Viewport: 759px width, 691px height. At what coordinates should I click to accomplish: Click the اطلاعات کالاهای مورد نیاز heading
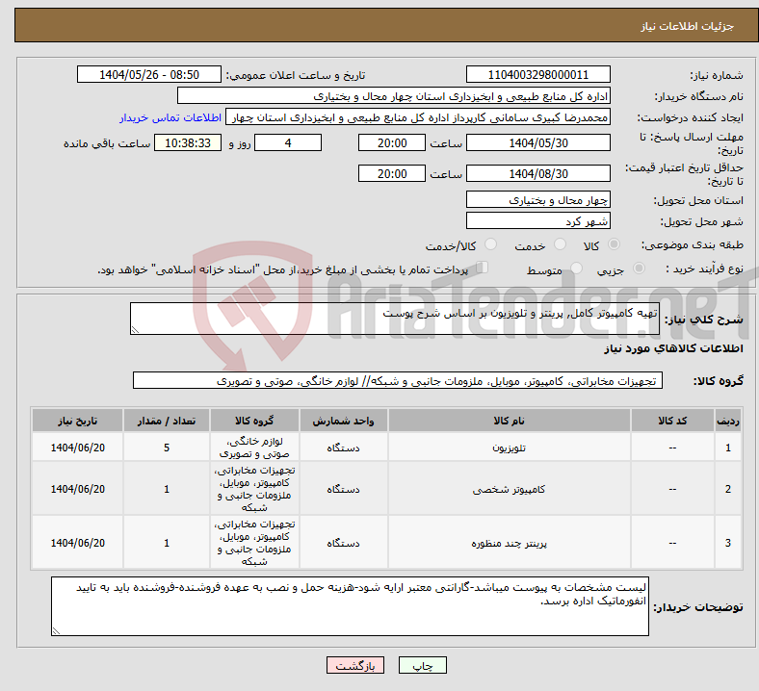[x=673, y=348]
